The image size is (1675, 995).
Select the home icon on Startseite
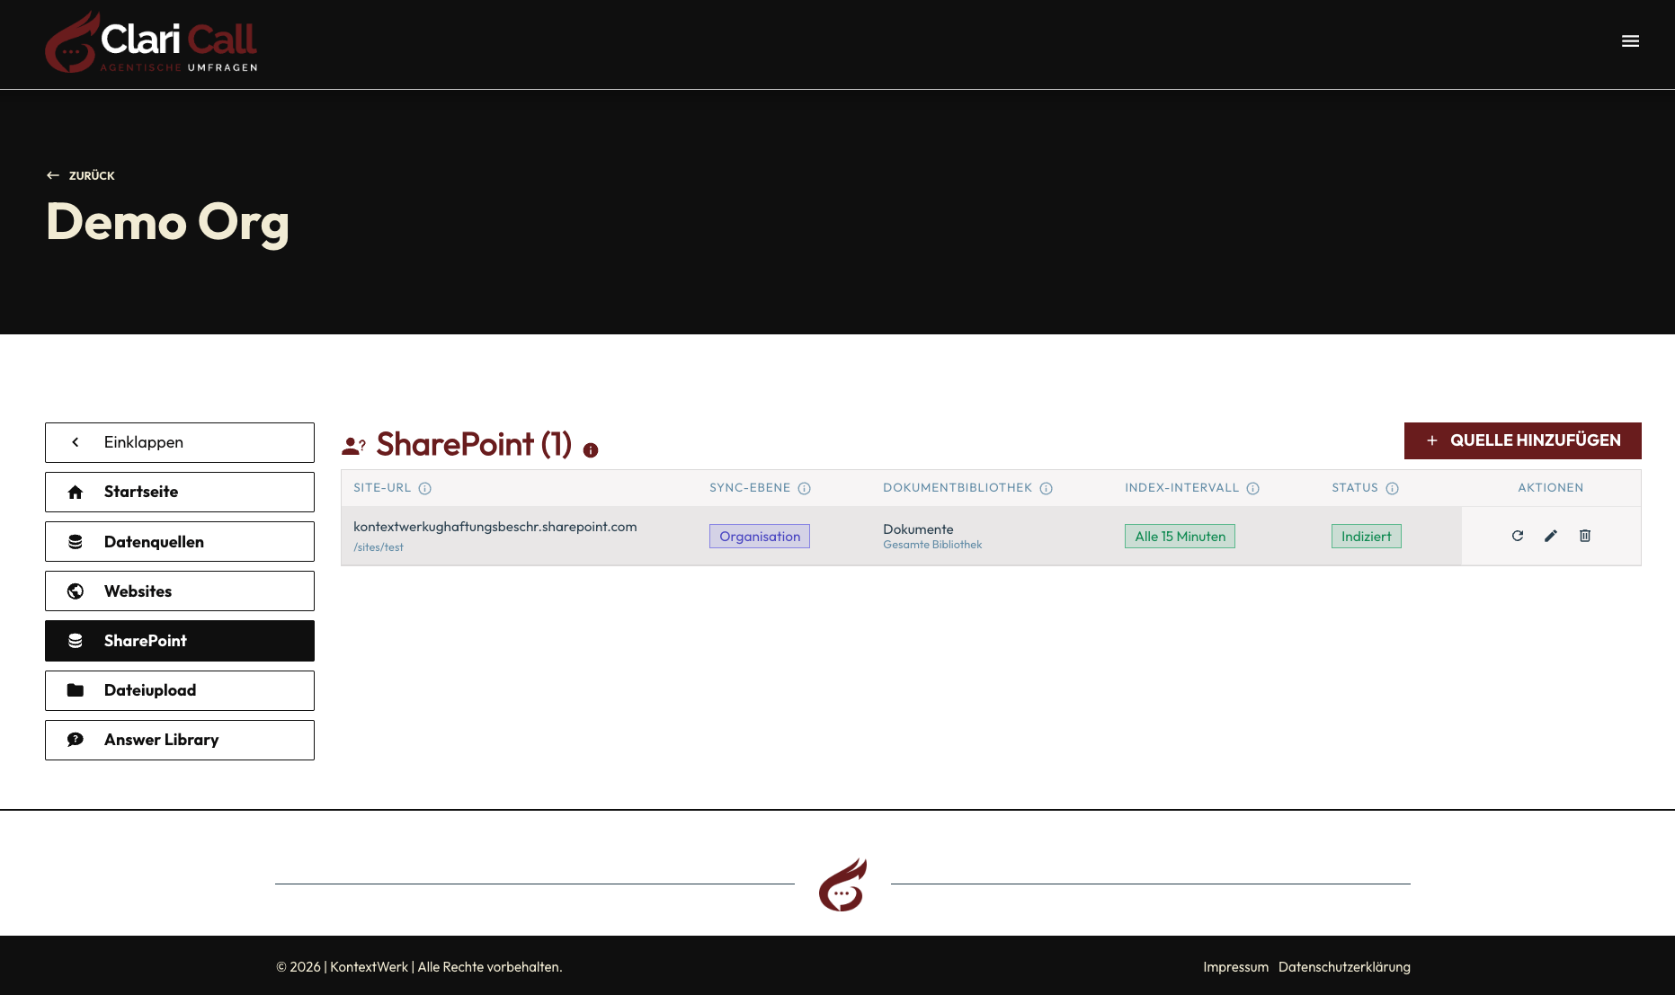click(x=76, y=492)
